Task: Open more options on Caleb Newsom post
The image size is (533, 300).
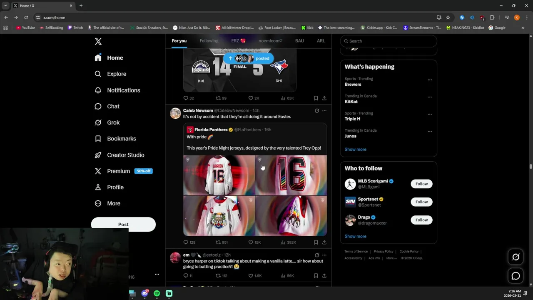Action: (324, 111)
